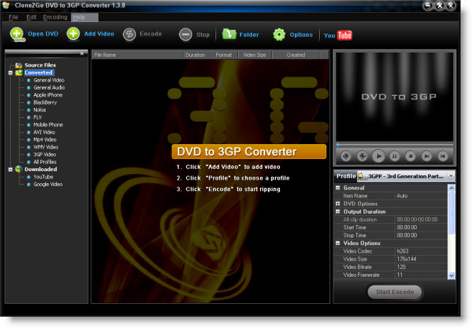Click the Video Codec h263 value
Image resolution: width=472 pixels, height=328 pixels.
pyautogui.click(x=403, y=251)
